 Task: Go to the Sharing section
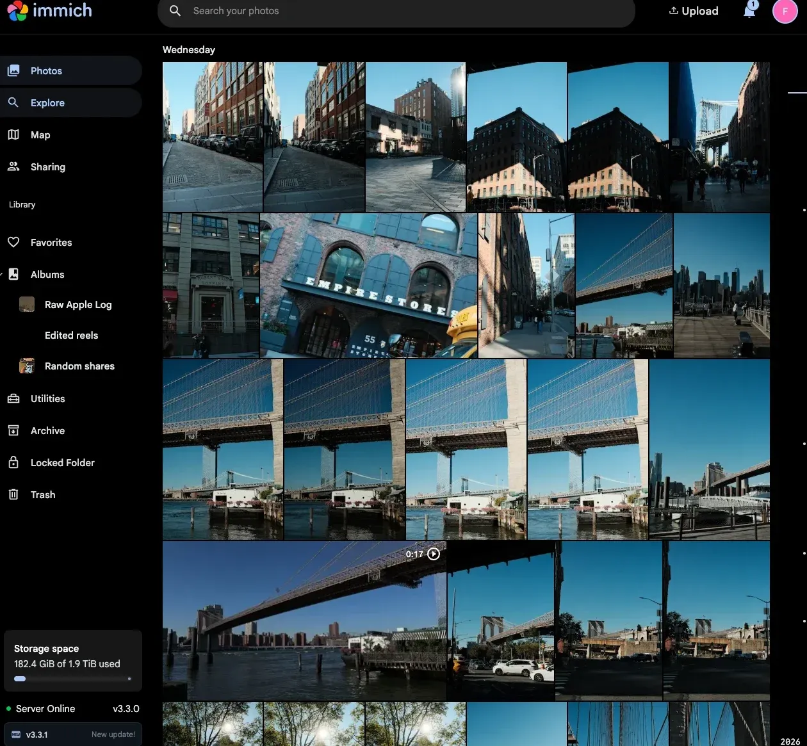70,166
